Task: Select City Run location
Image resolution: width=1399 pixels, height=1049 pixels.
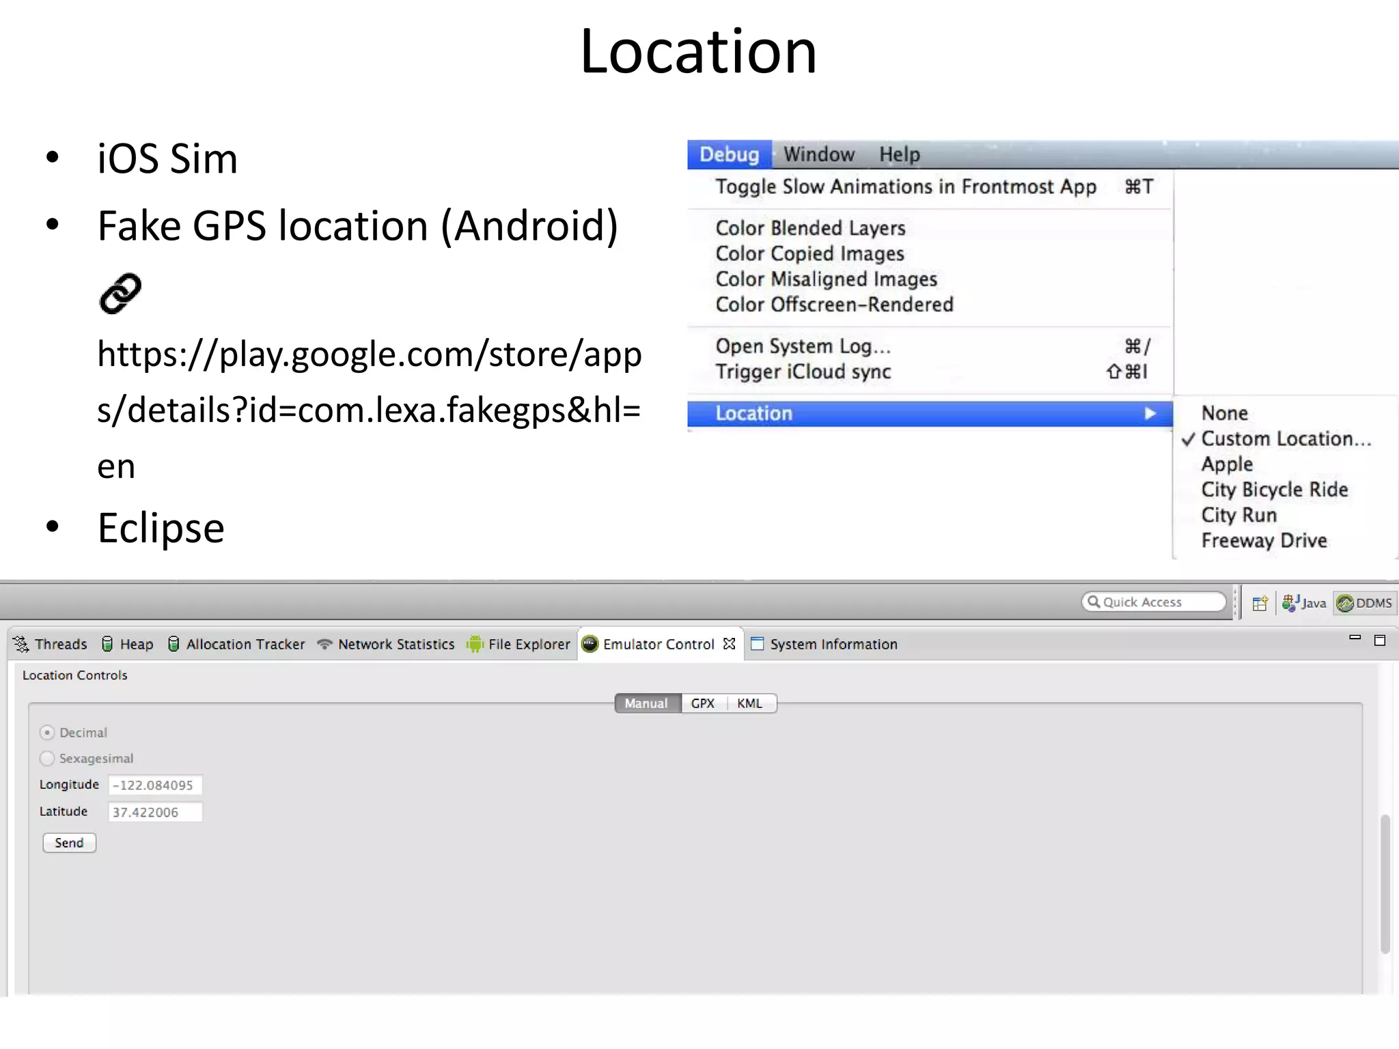Action: tap(1238, 515)
